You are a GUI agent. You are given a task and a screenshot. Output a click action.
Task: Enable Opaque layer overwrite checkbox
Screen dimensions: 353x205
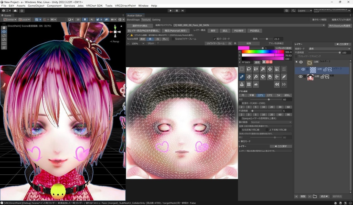coord(240,118)
